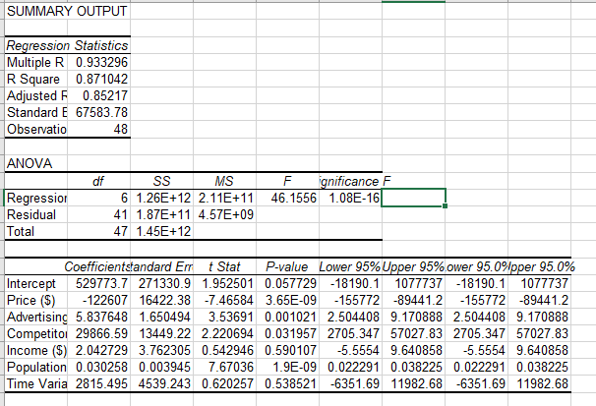
Task: Select Adjusted R value 0.85217
Action: pyautogui.click(x=98, y=95)
